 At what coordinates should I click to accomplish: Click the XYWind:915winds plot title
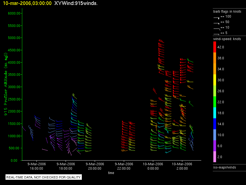pos(76,3)
